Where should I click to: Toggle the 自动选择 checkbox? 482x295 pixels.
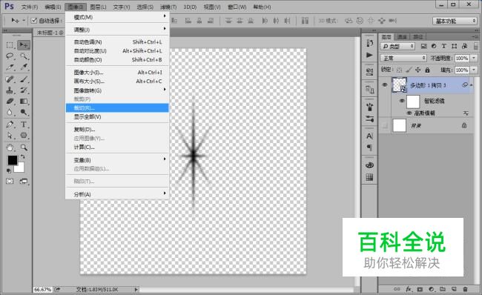pos(34,21)
